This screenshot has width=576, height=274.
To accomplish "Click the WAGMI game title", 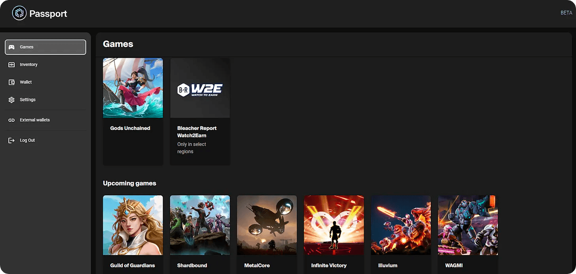I will 454,265.
